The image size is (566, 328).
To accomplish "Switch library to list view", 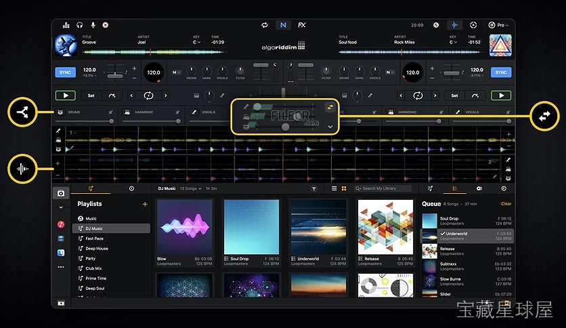I will (334, 188).
